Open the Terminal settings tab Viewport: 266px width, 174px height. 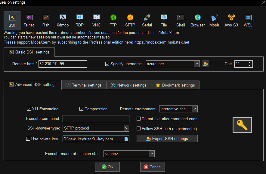click(x=84, y=85)
